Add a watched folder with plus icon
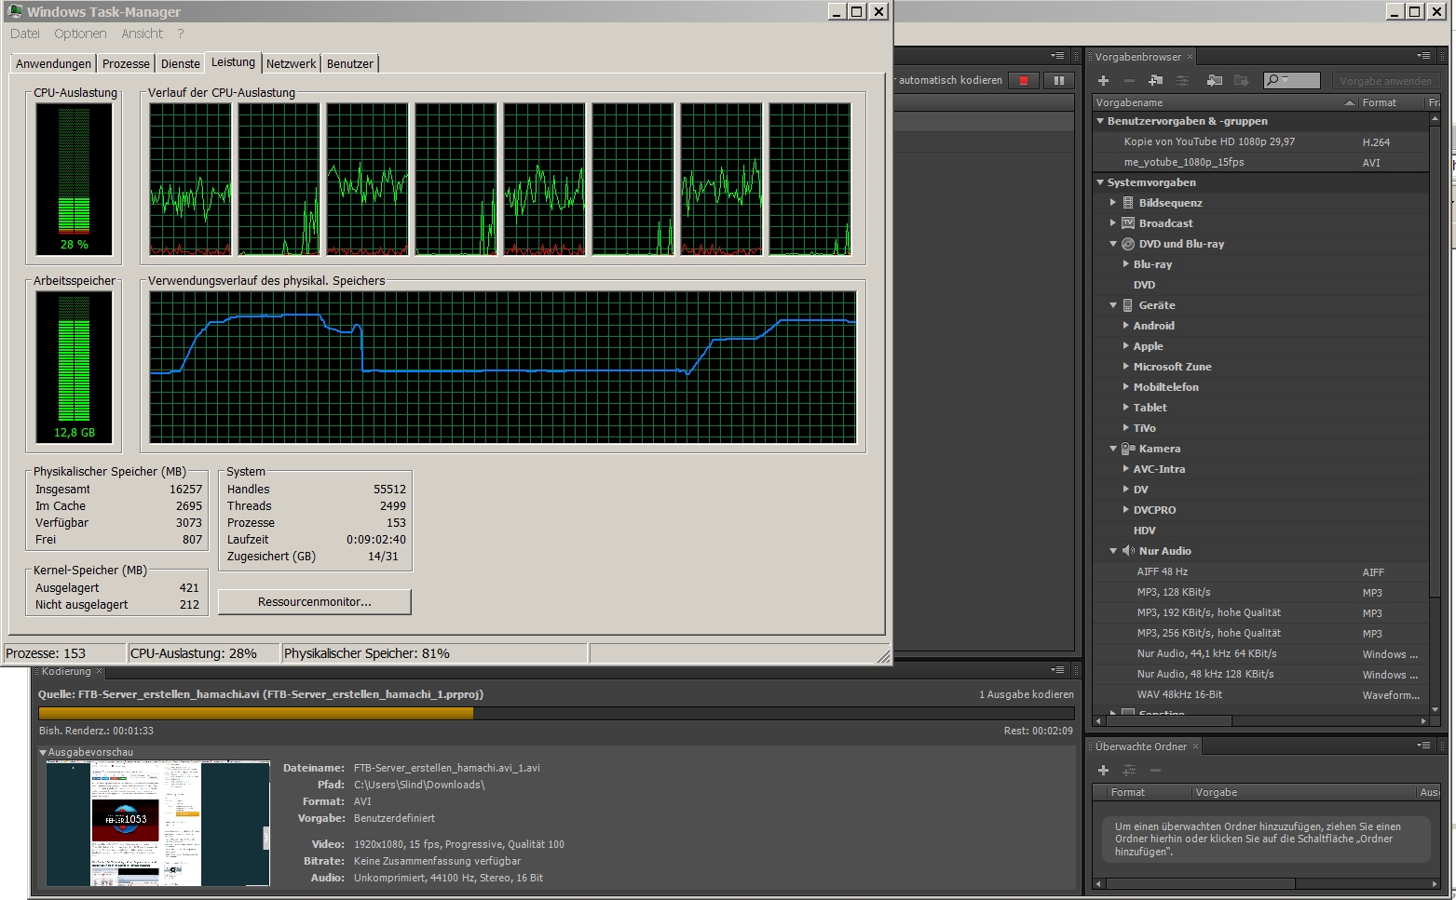1456x900 pixels. (1104, 770)
